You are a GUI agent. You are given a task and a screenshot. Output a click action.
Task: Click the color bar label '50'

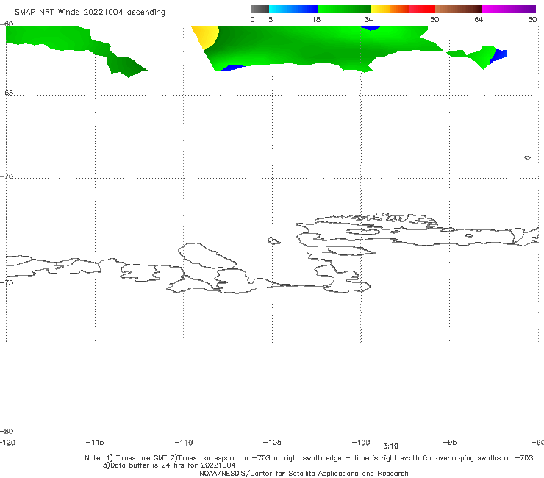point(434,19)
